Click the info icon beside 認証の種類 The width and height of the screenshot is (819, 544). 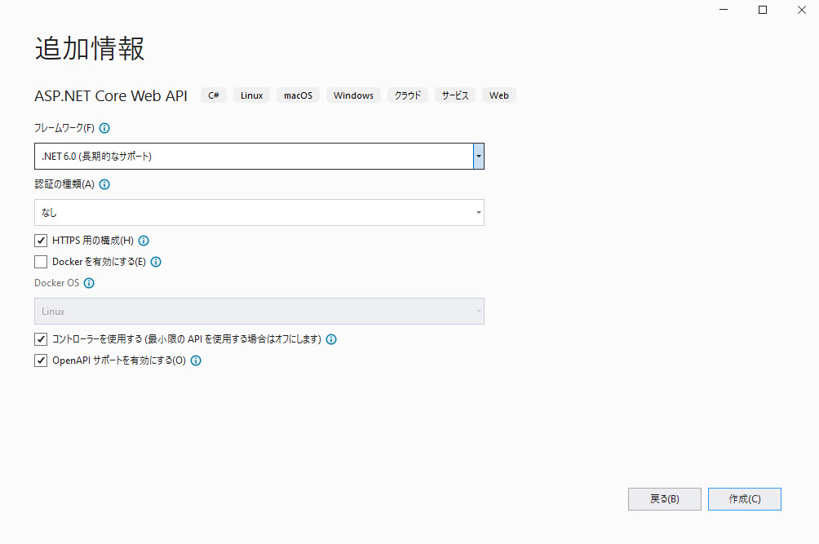coord(104,184)
